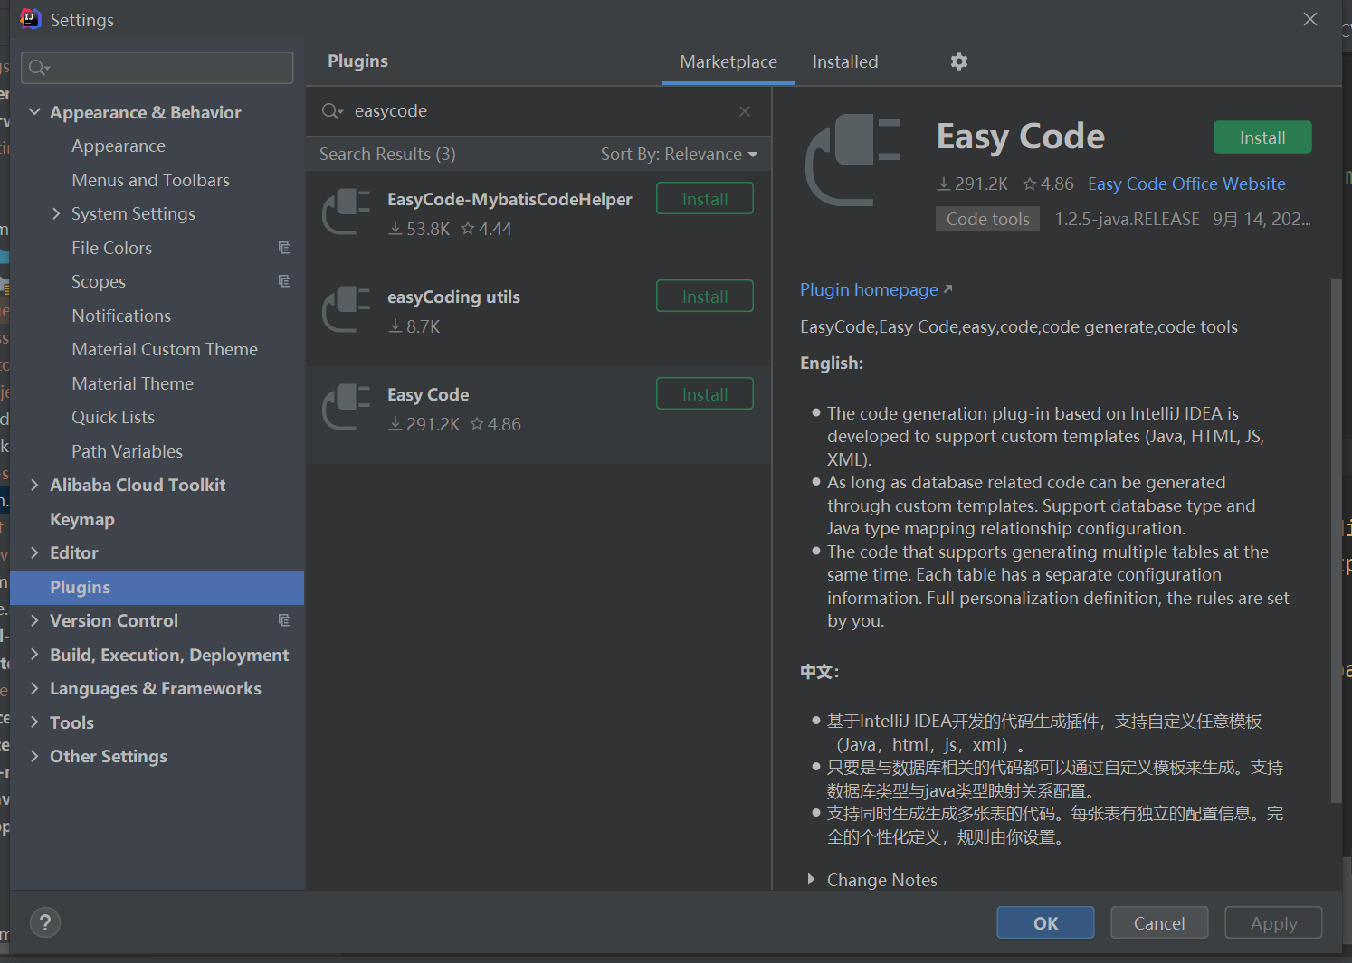1352x963 pixels.
Task: Click the IntelliJ logo in title bar
Action: [x=30, y=19]
